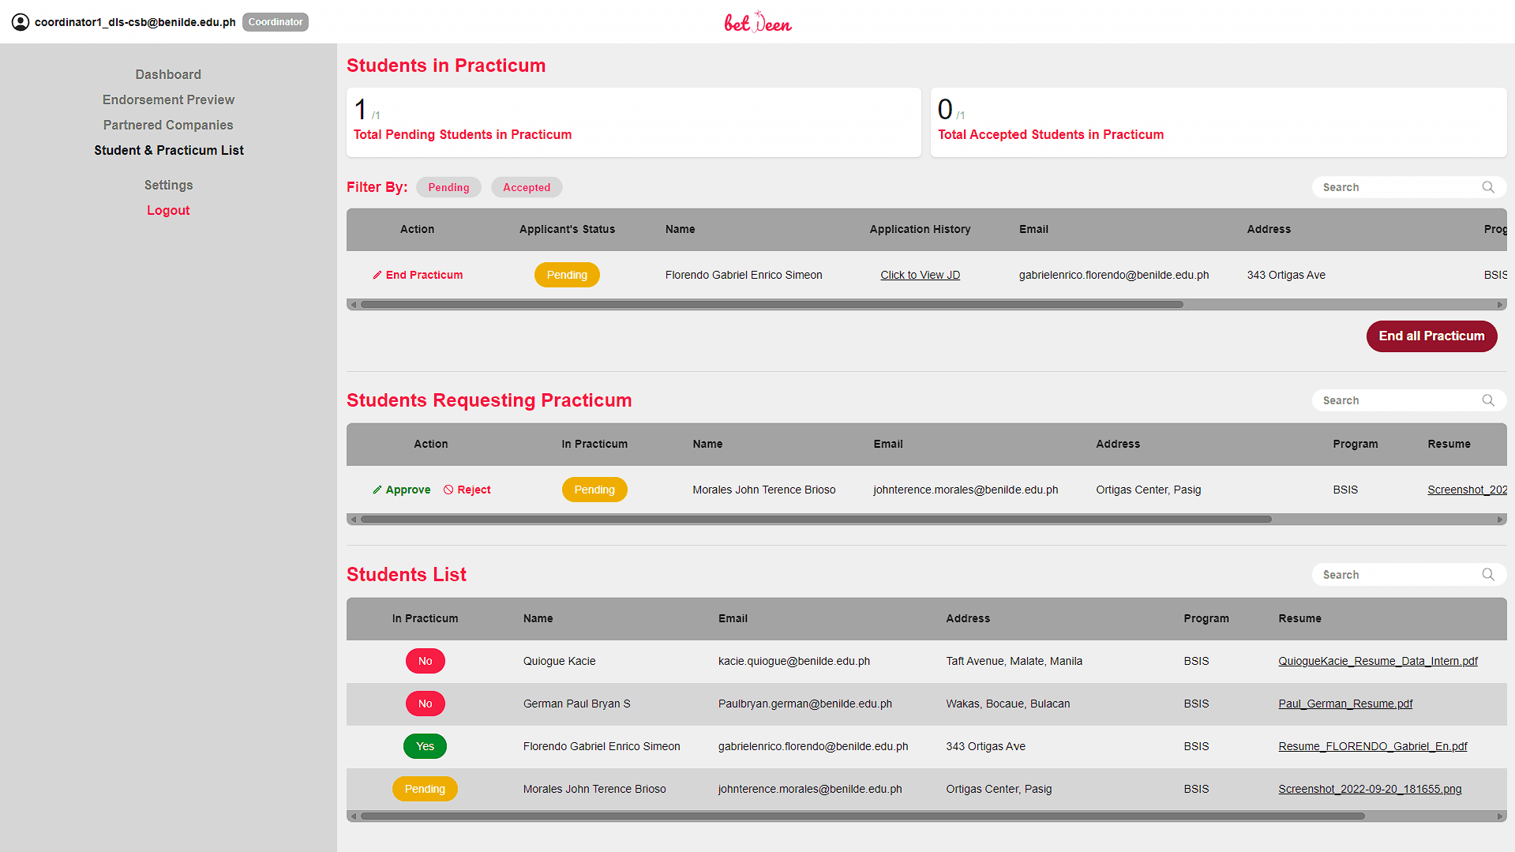
Task: Open Partnered Companies in the sidebar
Action: 168,125
